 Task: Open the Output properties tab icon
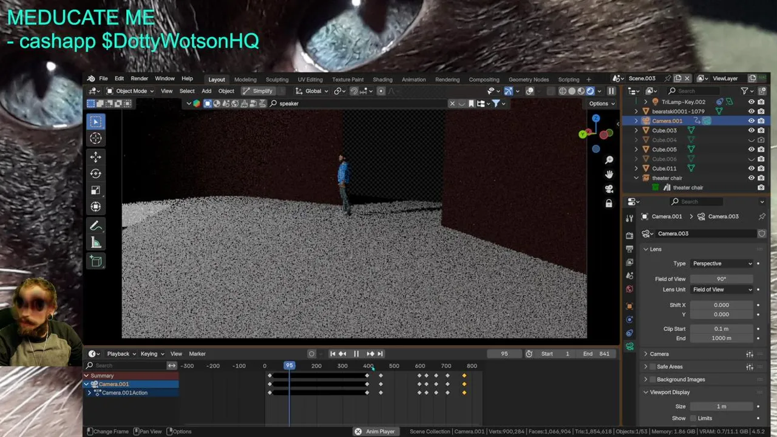click(629, 249)
